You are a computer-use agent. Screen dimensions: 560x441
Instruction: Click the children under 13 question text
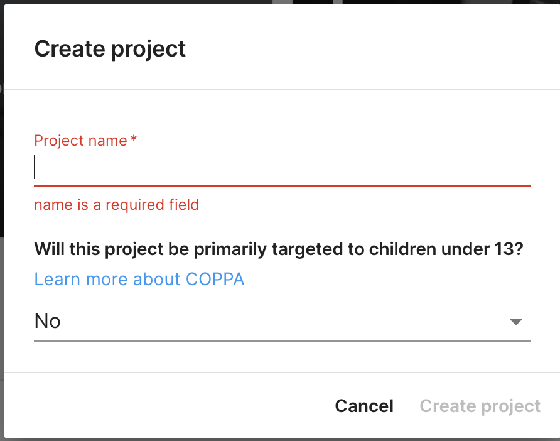(279, 249)
